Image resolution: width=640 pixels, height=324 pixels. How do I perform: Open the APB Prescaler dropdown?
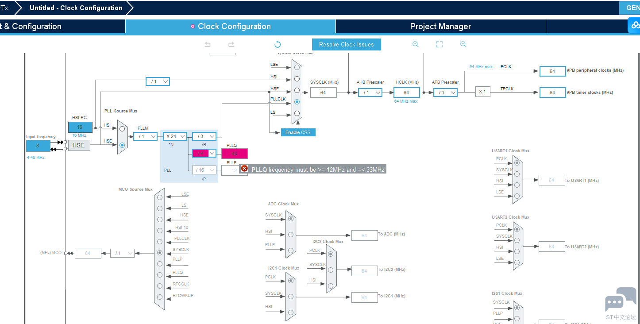click(445, 93)
